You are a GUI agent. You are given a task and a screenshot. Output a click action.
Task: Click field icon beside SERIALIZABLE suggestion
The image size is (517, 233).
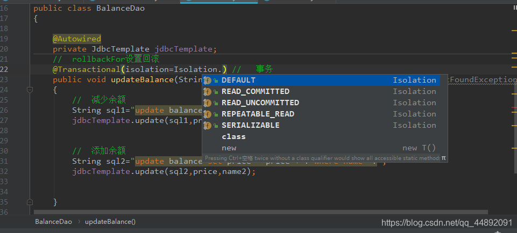pyautogui.click(x=207, y=125)
